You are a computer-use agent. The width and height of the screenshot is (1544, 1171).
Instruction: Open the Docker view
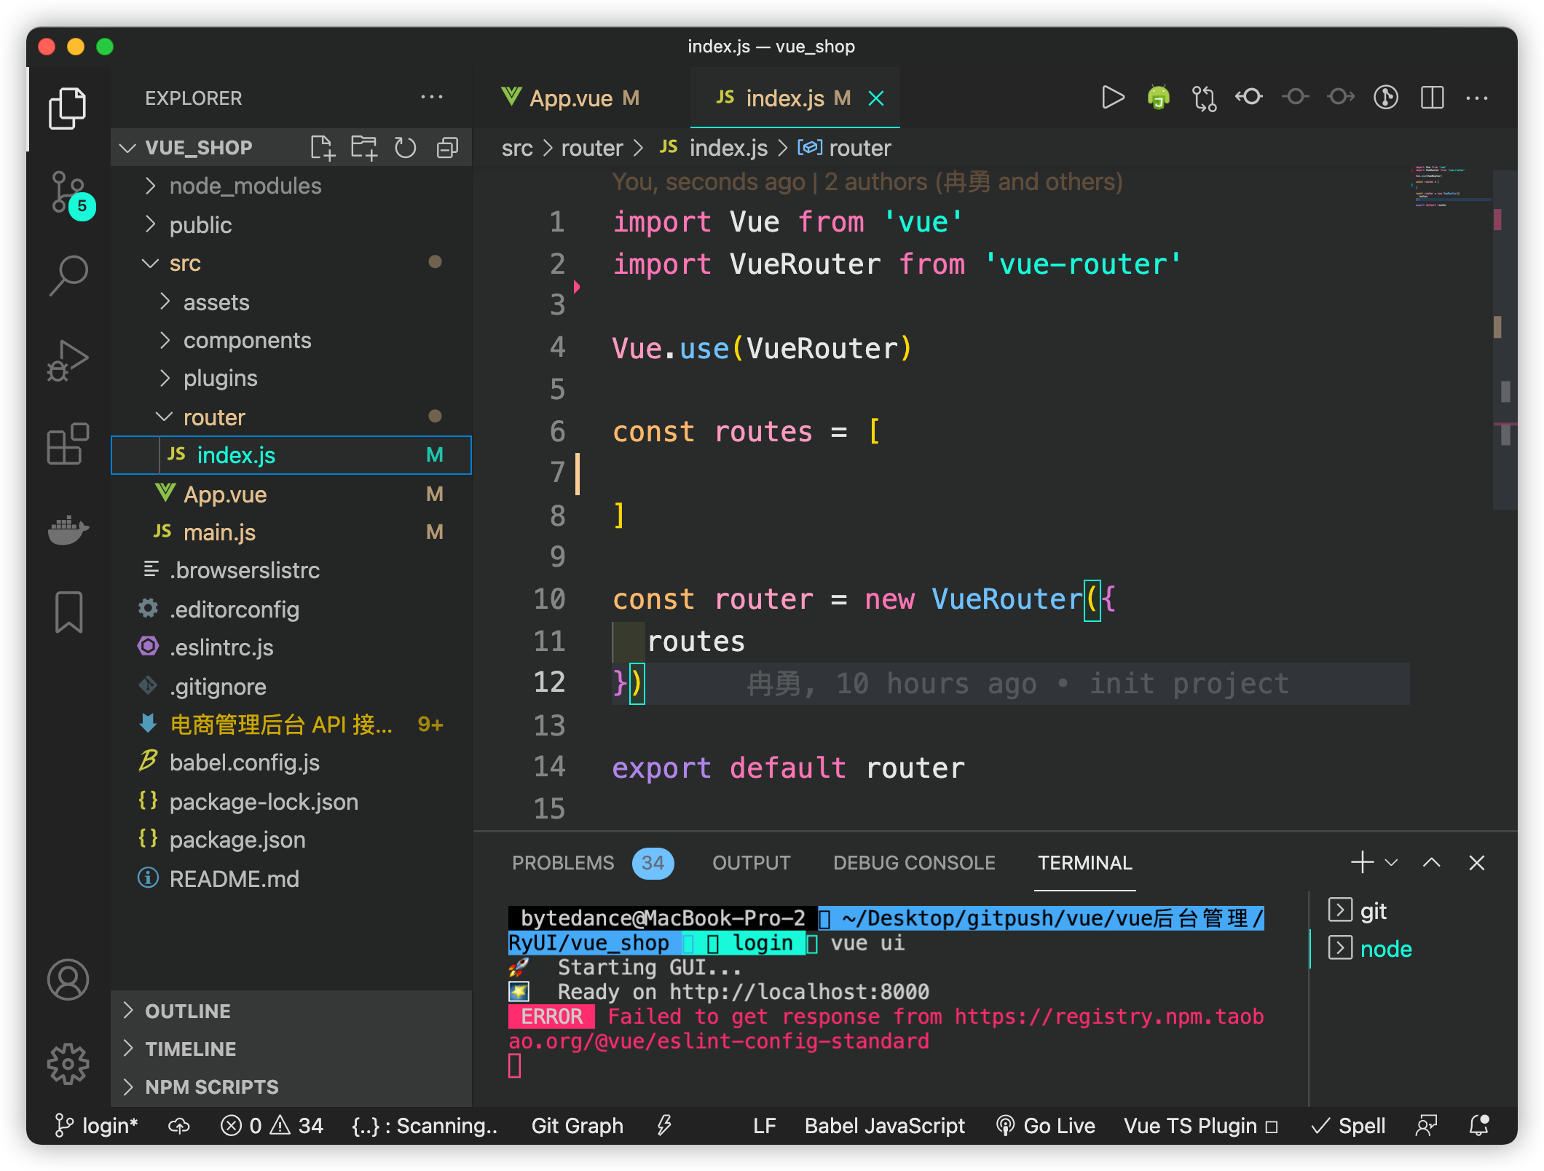(x=68, y=529)
